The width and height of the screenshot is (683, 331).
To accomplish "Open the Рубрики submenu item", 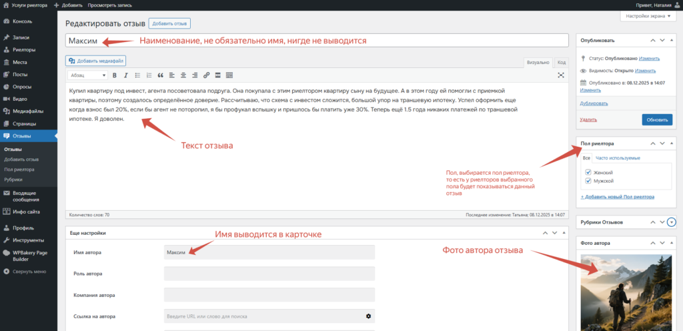I will (x=13, y=180).
